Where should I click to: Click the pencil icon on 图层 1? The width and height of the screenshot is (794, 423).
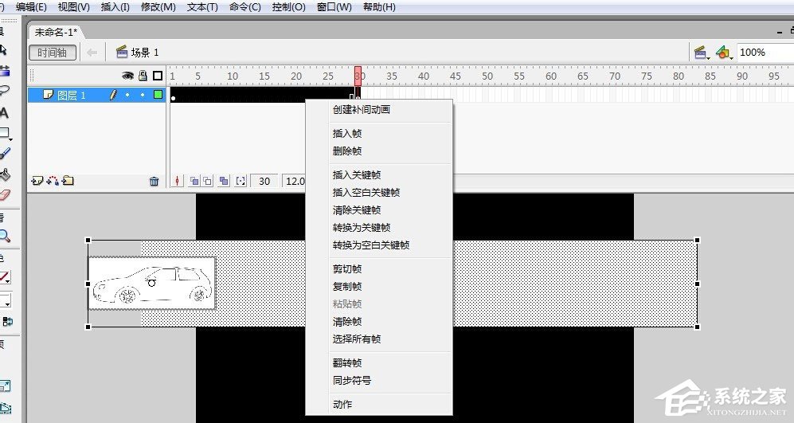tap(113, 95)
